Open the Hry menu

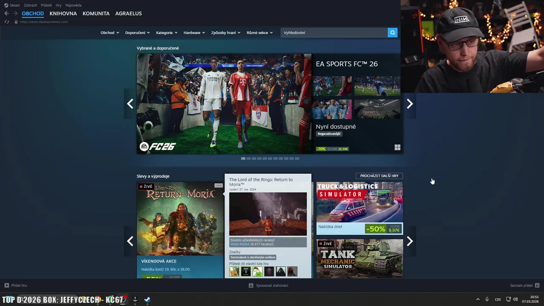point(59,5)
